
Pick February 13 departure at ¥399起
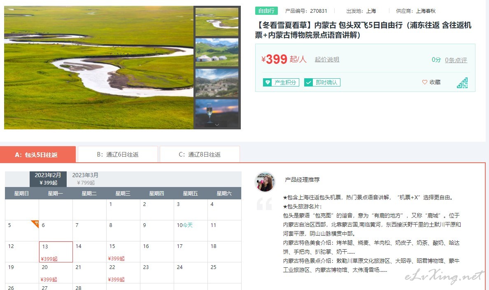(x=56, y=252)
